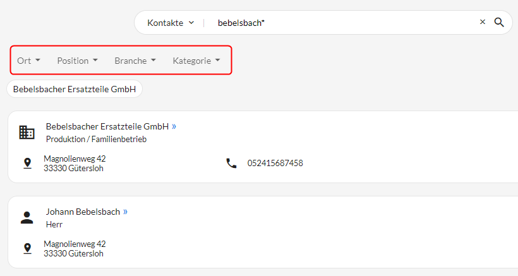Expand the Position filter dropdown

tap(77, 61)
